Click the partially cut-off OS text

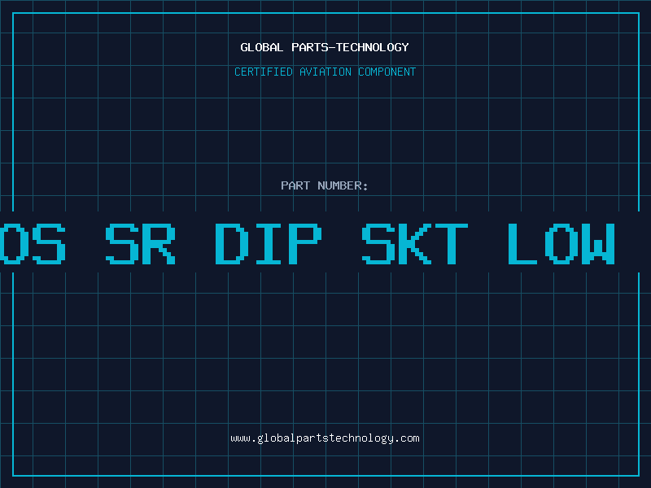(x=33, y=243)
